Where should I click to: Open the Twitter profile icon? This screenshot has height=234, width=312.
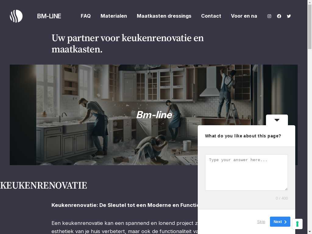click(289, 16)
